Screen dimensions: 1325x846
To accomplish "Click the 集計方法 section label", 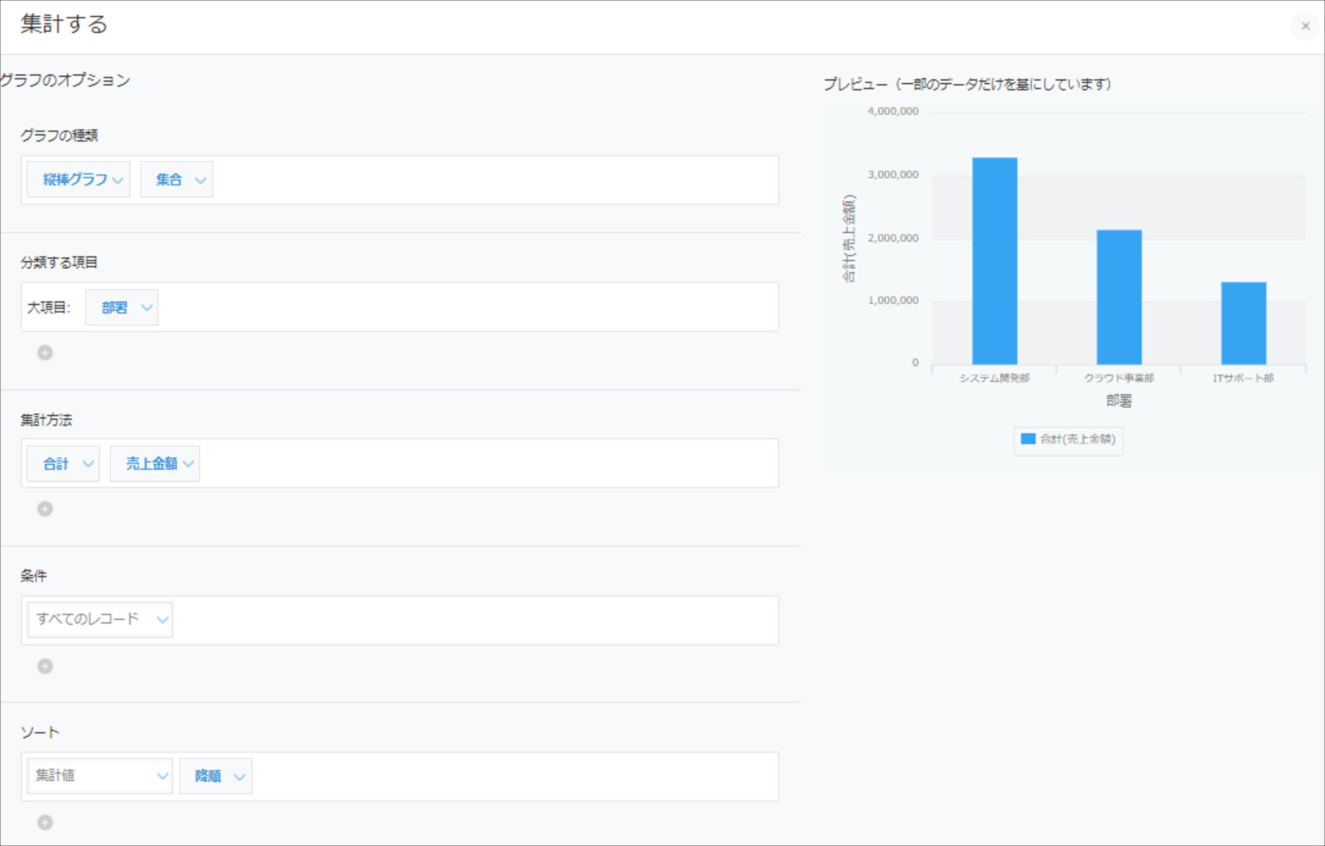I will point(46,420).
